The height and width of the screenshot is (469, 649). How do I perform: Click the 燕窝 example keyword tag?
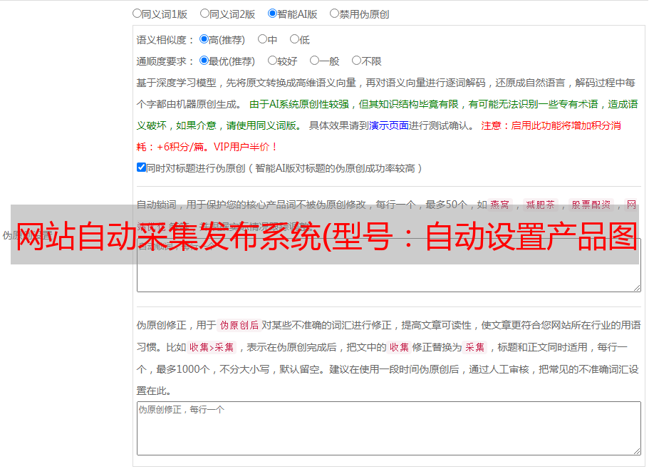click(500, 205)
